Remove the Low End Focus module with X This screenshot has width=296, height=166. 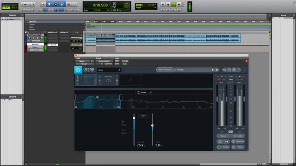point(95,77)
